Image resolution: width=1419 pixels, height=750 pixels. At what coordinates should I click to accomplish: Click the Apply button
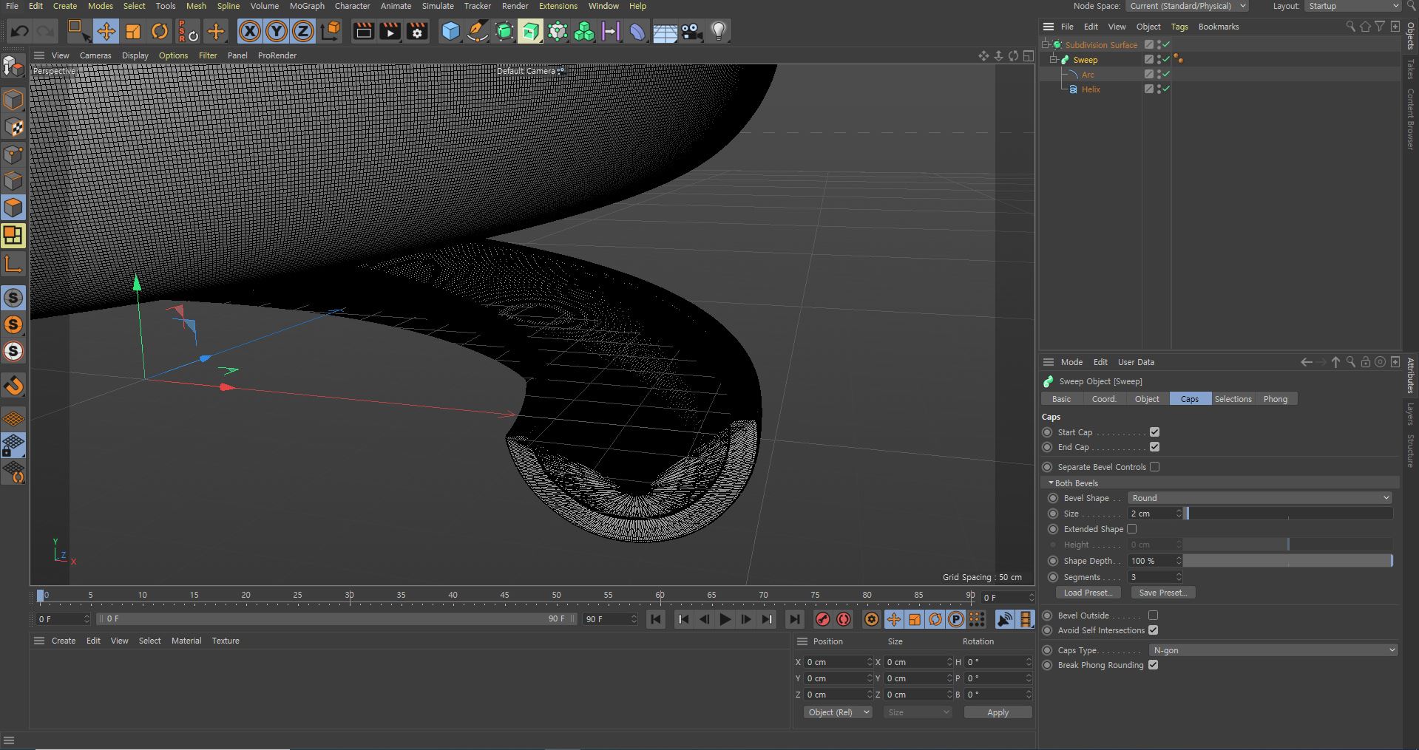click(998, 712)
